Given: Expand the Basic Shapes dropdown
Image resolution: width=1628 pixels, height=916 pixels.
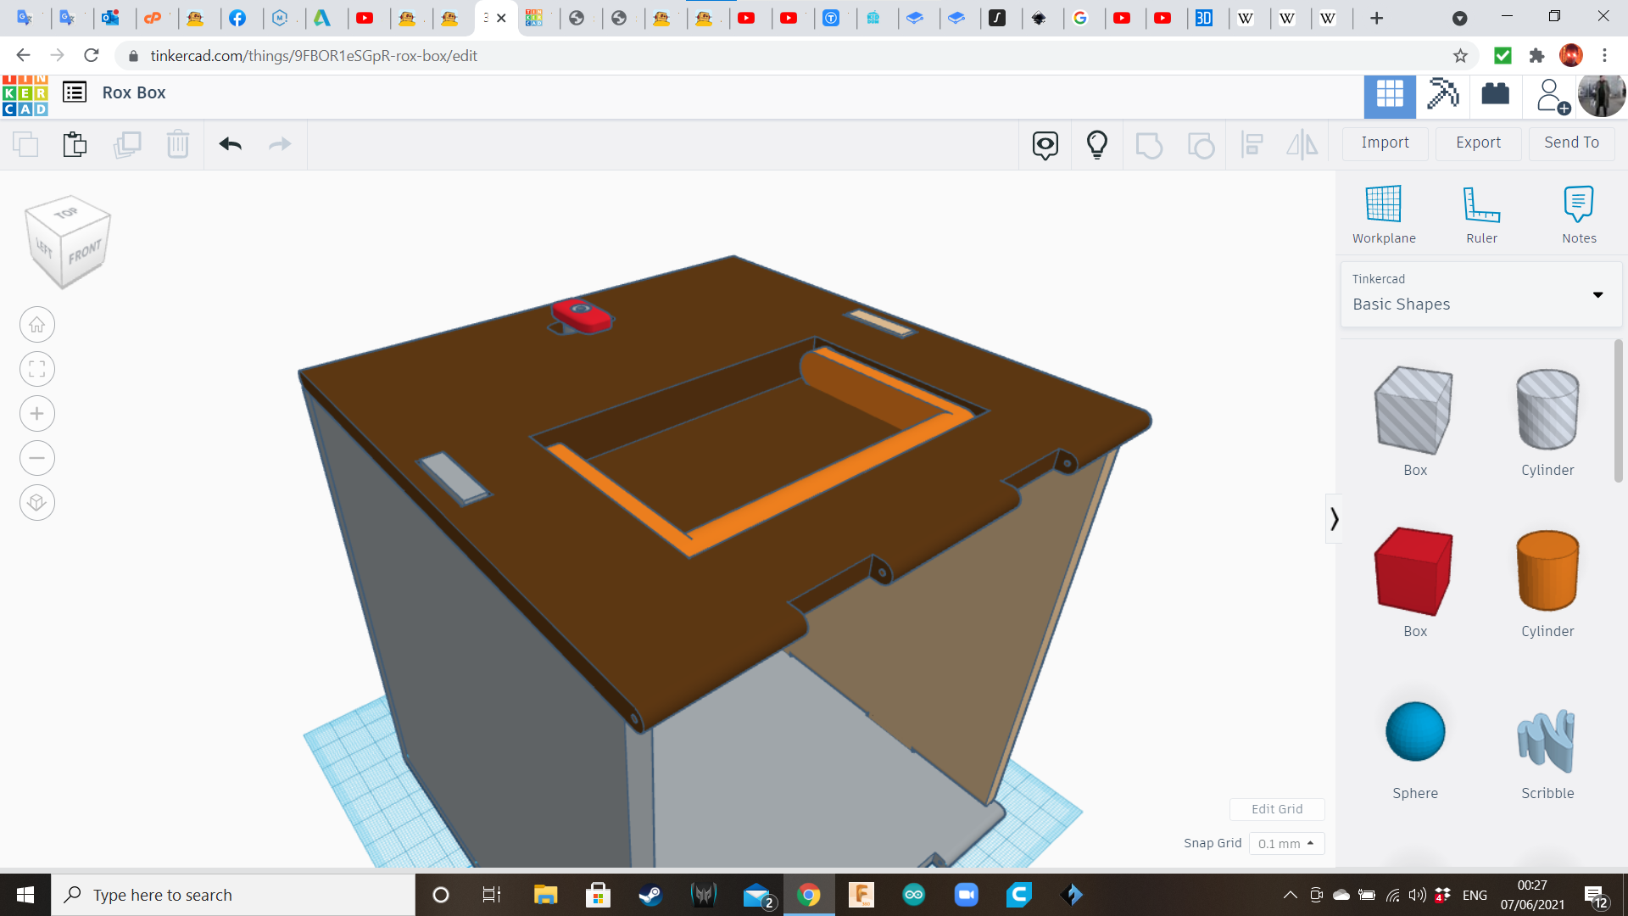Looking at the screenshot, I should point(1597,295).
